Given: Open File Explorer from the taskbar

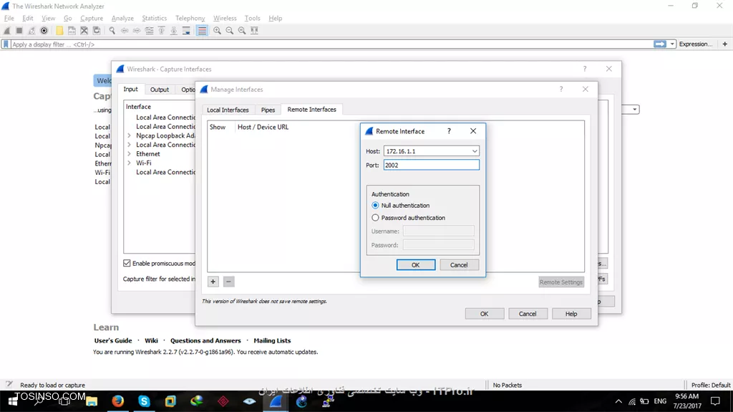Looking at the screenshot, I should (92, 401).
